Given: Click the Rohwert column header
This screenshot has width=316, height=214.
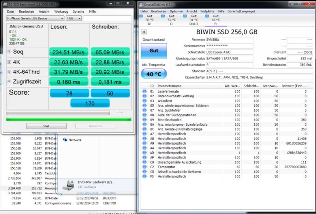Looking at the screenshot, I should point(294,86).
